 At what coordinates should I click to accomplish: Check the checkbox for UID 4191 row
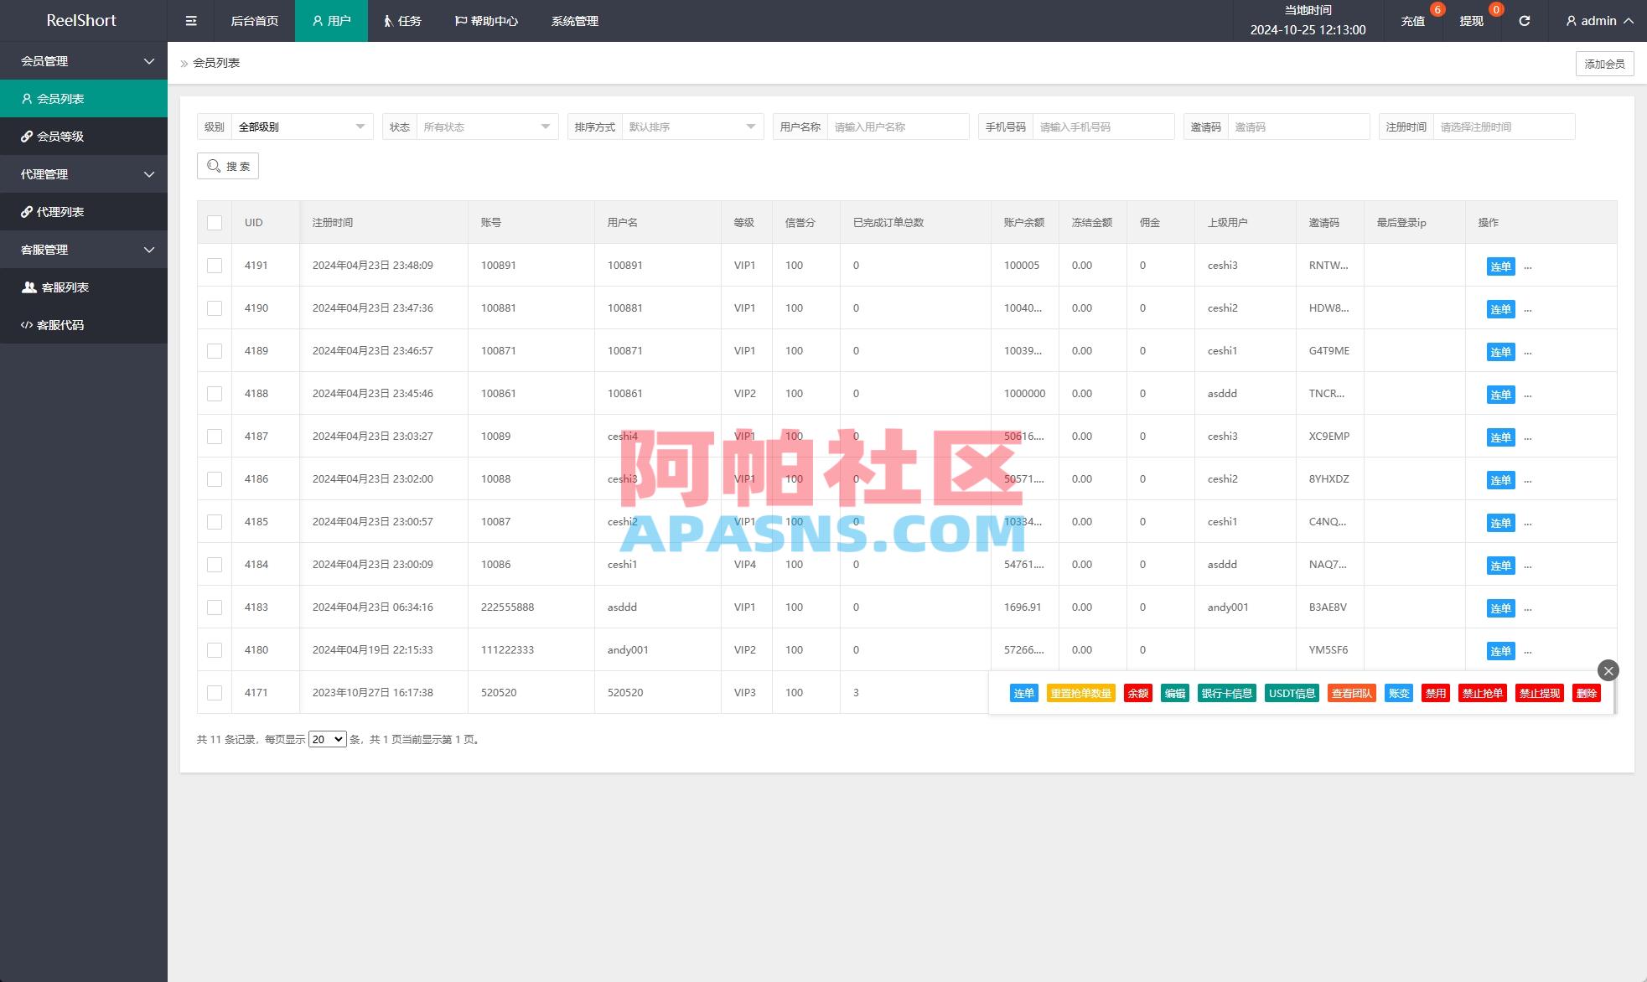(x=214, y=265)
